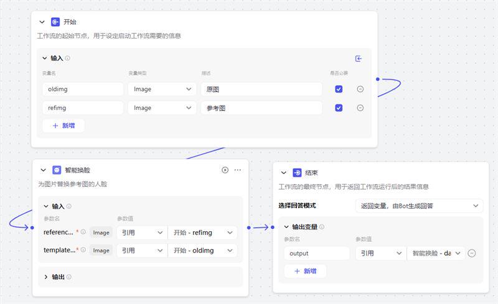Click the 开始 start node icon
Screen dimensions: 498x304
pos(55,22)
